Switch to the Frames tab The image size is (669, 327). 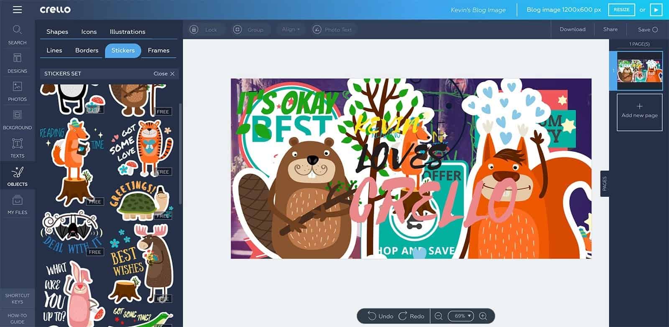tap(158, 50)
